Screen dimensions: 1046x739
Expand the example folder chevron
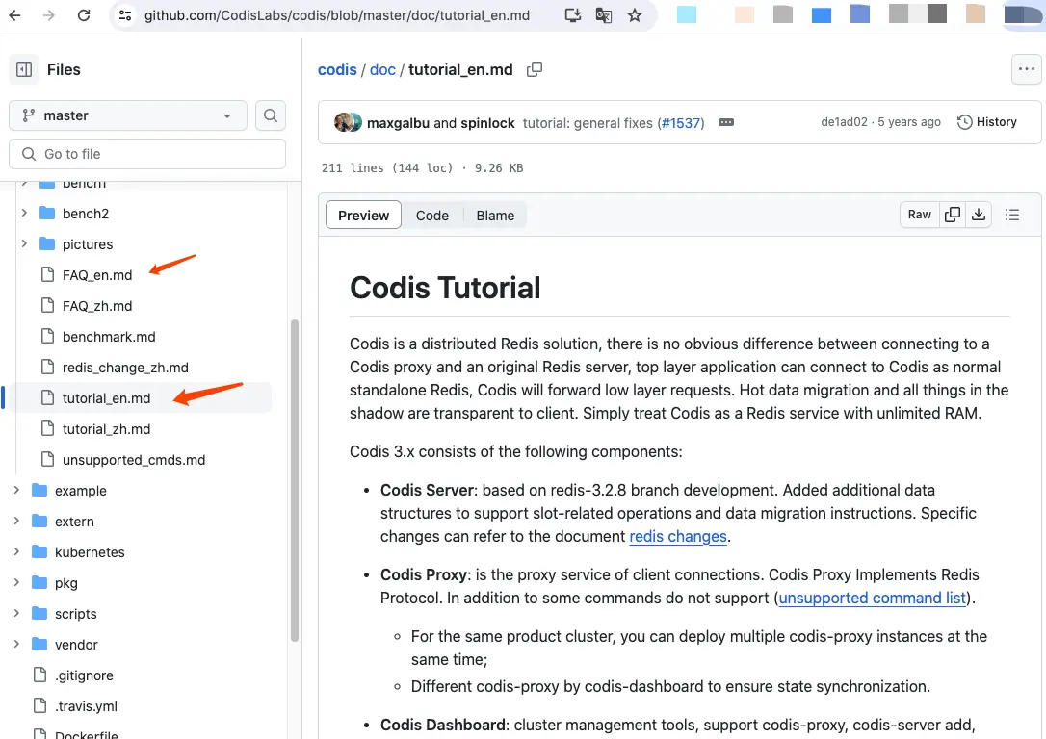[16, 490]
